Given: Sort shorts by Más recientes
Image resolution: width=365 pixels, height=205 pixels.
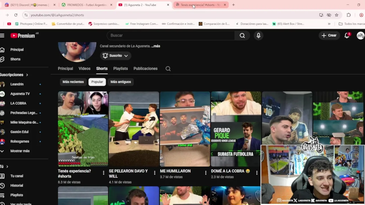Looking at the screenshot, I should [x=73, y=82].
